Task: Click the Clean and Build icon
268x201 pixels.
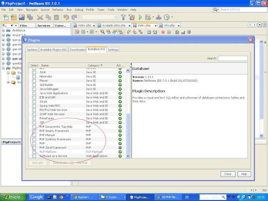Action: (x=131, y=17)
